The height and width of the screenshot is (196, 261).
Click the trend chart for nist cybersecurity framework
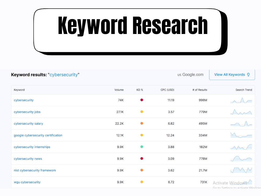point(241,170)
